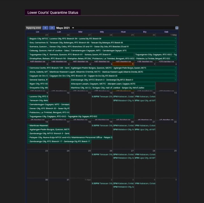Go to the next month arrow
The width and height of the screenshot is (204, 203).
point(52,28)
